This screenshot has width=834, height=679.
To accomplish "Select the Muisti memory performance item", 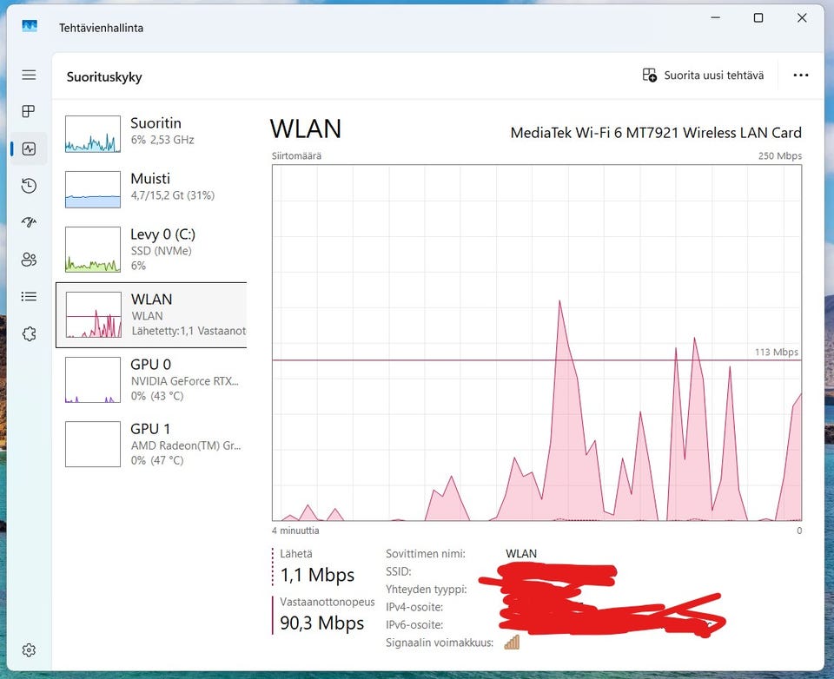I will (x=151, y=189).
